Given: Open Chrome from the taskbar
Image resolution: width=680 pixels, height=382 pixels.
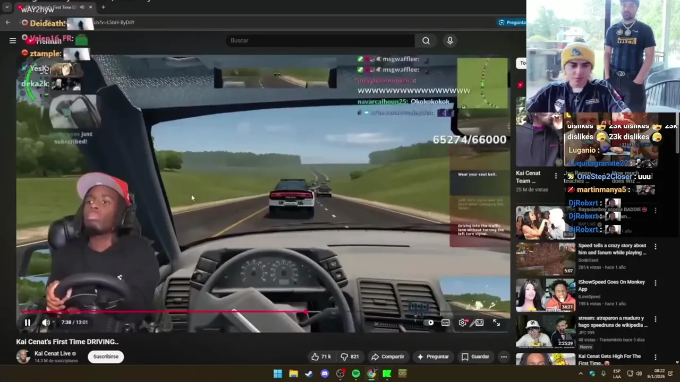Looking at the screenshot, I should coord(371,374).
